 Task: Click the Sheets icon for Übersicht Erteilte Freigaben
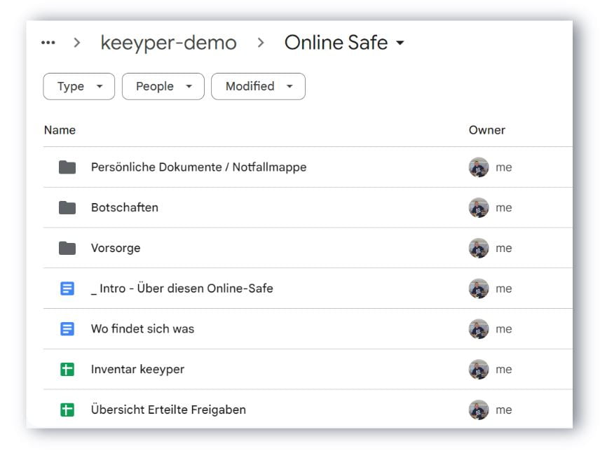(x=67, y=410)
